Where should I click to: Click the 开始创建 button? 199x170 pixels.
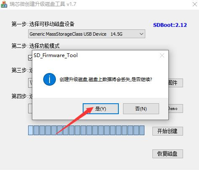pyautogui.click(x=168, y=131)
